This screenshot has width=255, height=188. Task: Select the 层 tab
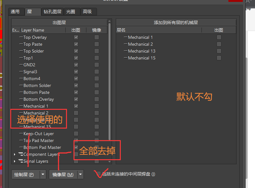coord(33,12)
